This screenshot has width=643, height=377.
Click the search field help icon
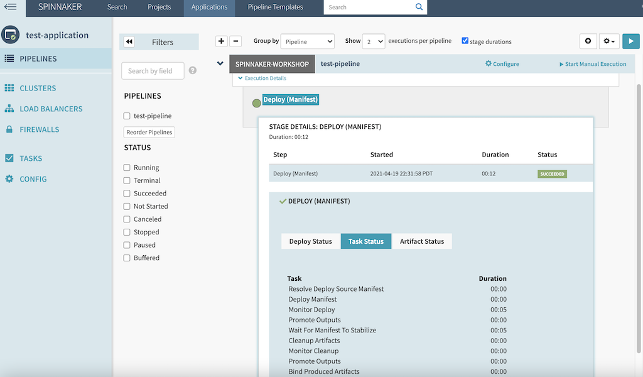point(192,70)
